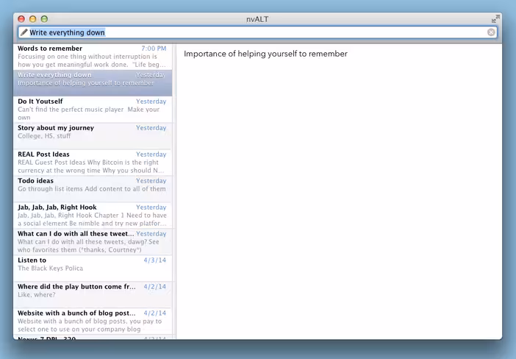
Task: Click inside the Write everything down search field
Action: (257, 32)
